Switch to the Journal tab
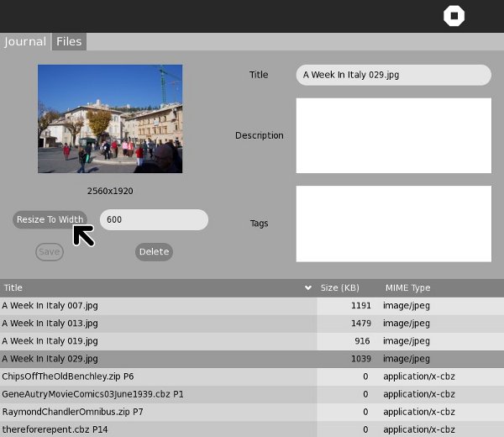 [x=25, y=41]
